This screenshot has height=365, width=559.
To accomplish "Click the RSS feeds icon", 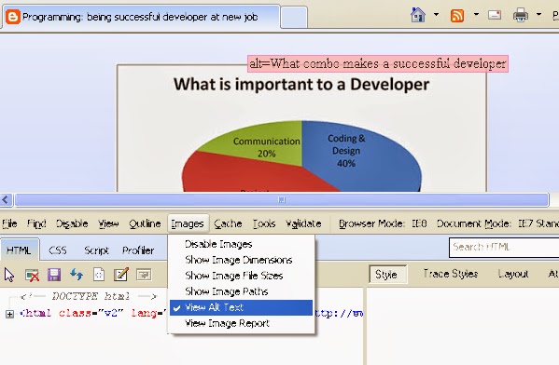I will tap(457, 16).
